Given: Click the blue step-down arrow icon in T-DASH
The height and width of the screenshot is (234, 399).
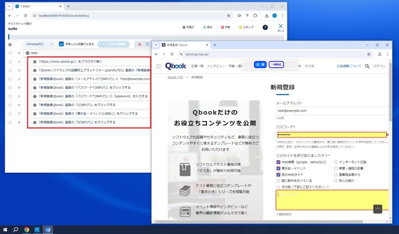Looking at the screenshot, I should point(147,44).
